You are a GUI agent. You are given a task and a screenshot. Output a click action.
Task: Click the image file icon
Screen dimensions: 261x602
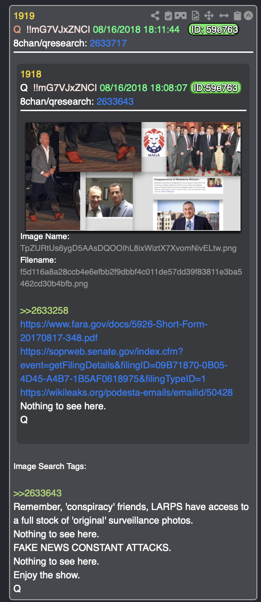pyautogui.click(x=196, y=16)
